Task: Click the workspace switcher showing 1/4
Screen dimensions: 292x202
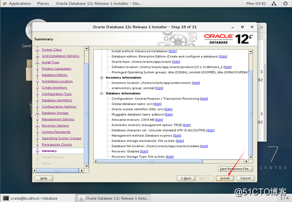Action: pos(285,198)
